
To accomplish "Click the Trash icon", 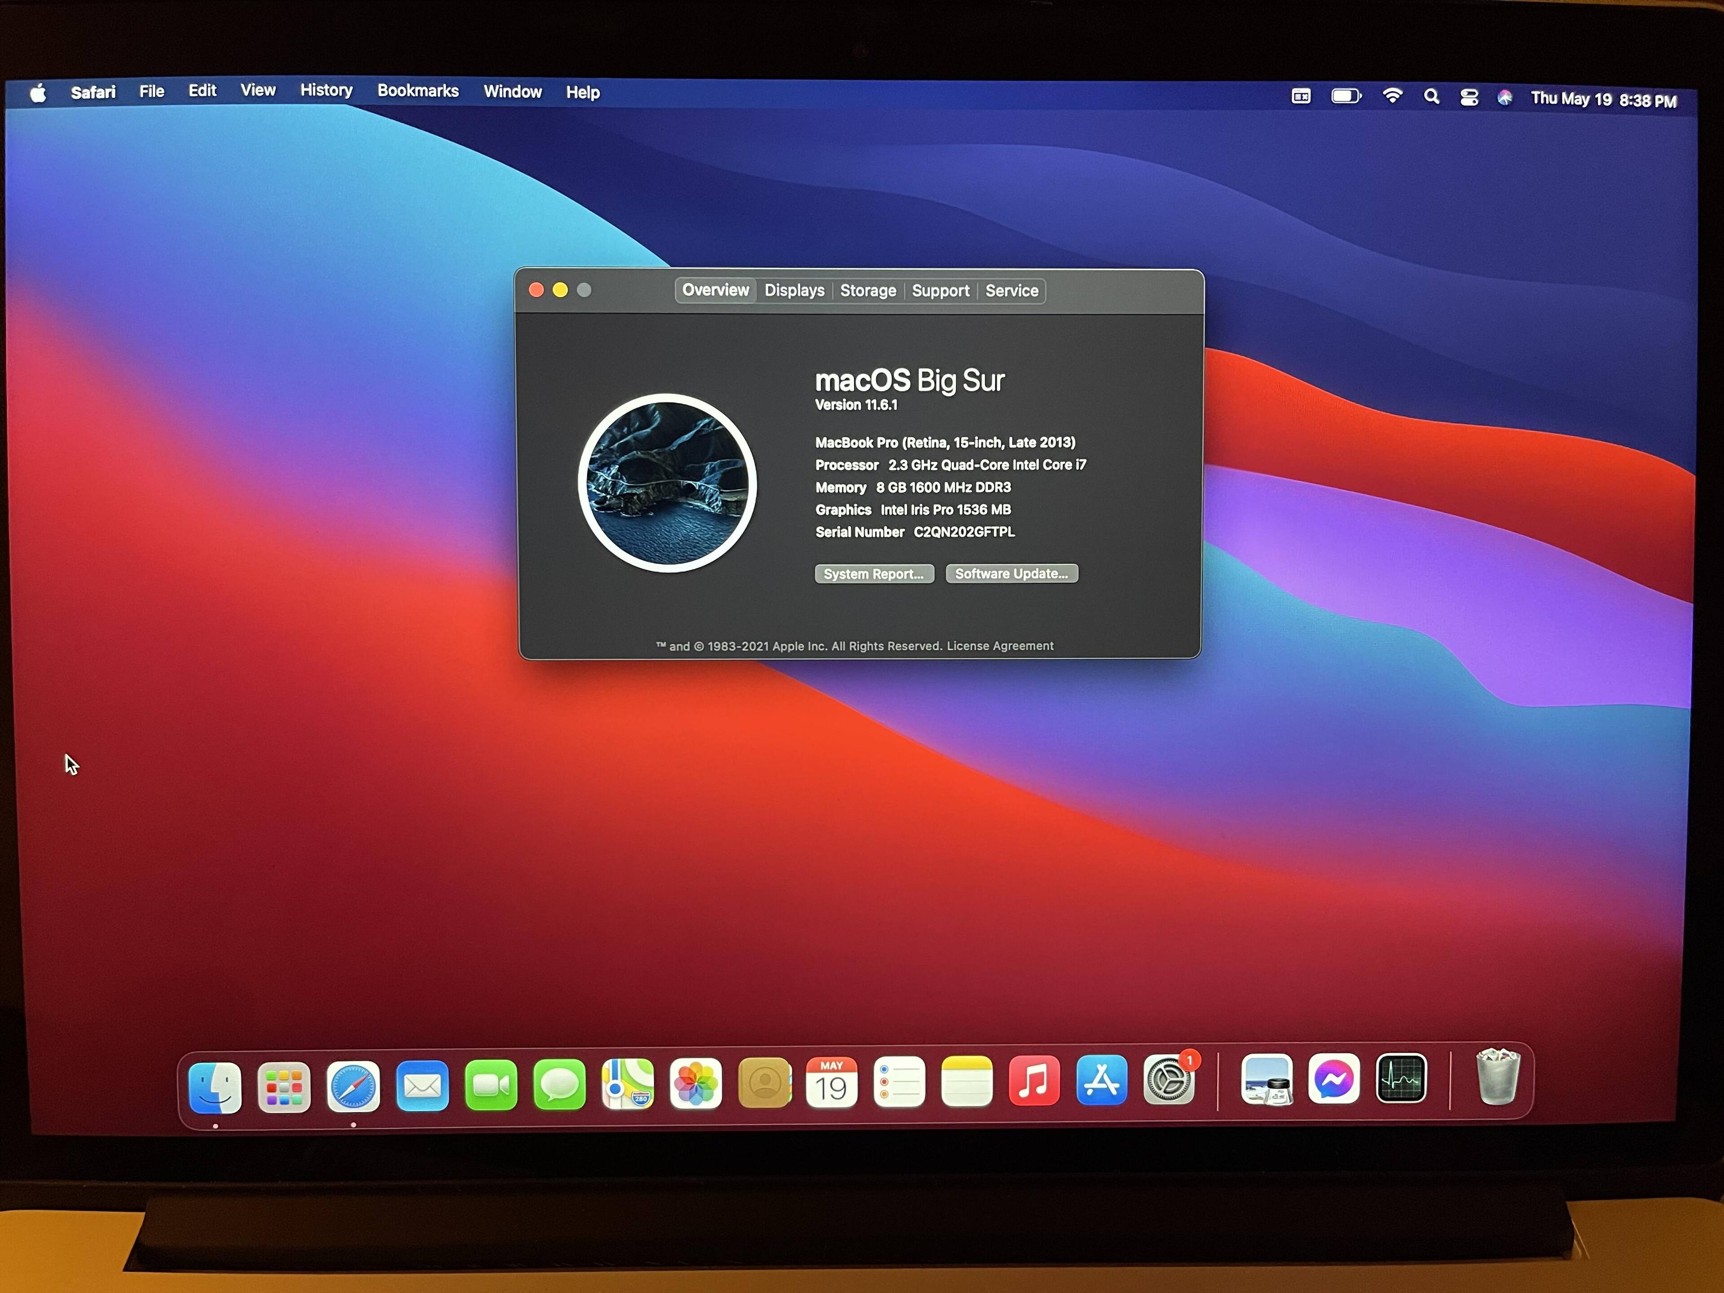I will click(x=1497, y=1079).
